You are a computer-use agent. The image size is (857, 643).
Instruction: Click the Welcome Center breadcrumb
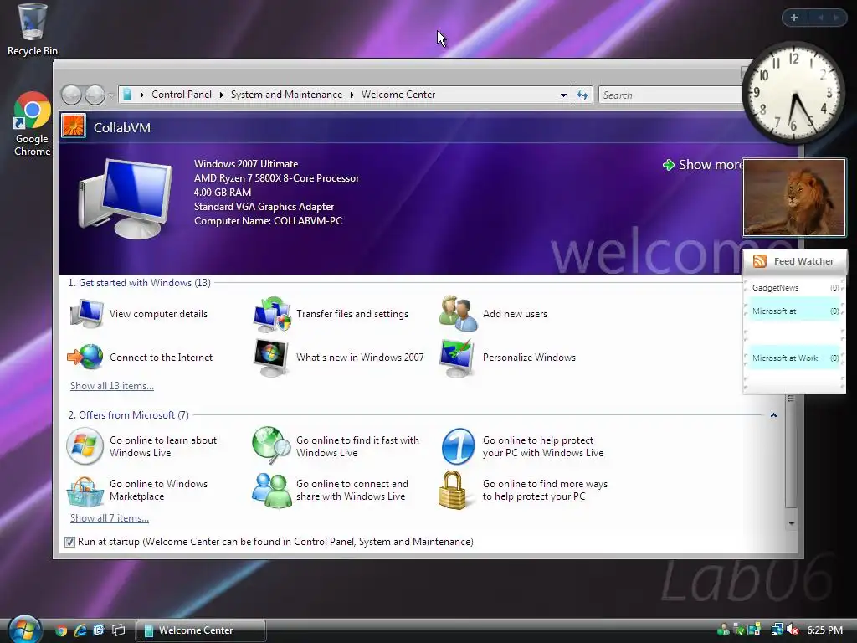[398, 95]
